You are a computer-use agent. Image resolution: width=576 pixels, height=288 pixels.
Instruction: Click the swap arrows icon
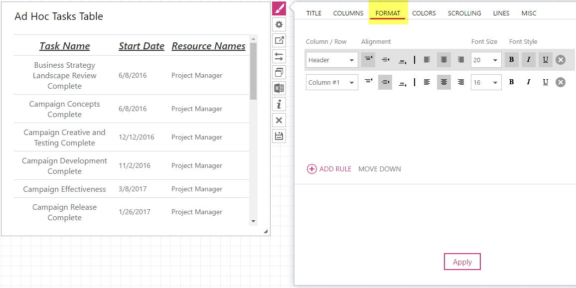tap(279, 57)
